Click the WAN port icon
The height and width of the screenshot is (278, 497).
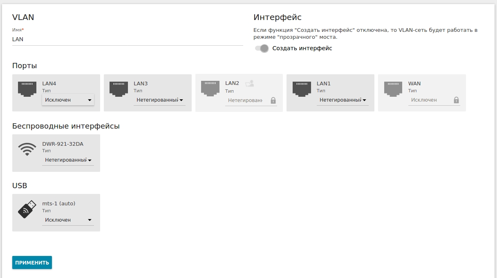[393, 89]
